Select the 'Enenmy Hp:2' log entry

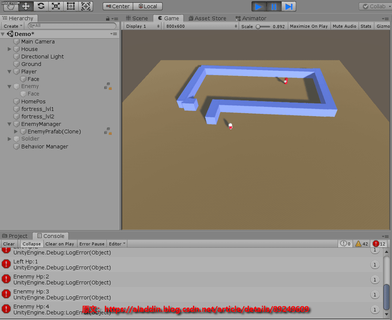click(x=191, y=280)
